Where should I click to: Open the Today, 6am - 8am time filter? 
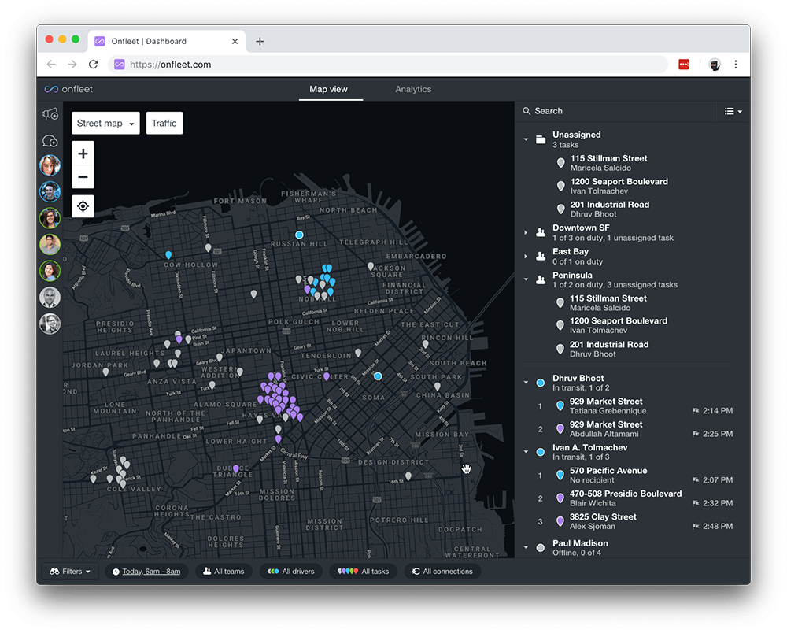(146, 572)
